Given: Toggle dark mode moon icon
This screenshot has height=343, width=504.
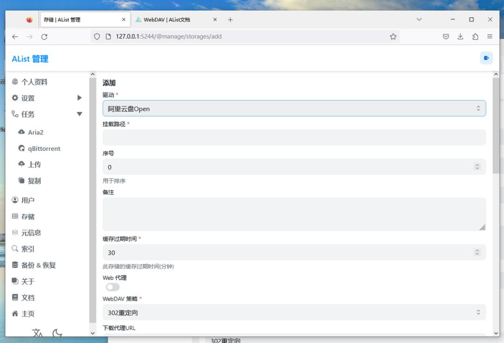Looking at the screenshot, I should (x=57, y=333).
